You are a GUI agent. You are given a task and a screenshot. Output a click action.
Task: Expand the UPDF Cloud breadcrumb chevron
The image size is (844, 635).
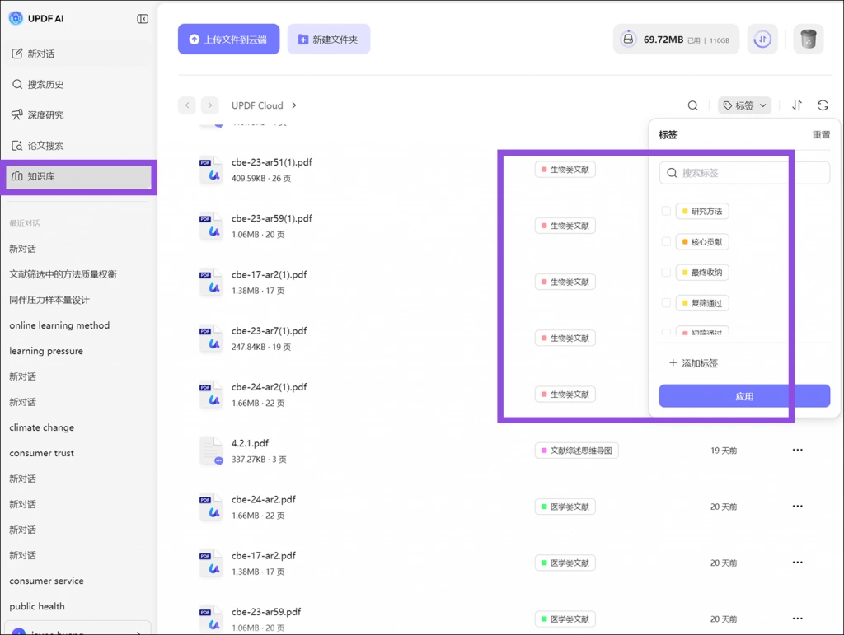pyautogui.click(x=294, y=105)
